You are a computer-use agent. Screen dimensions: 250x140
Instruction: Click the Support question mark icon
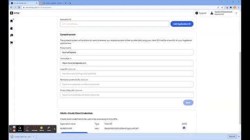pyautogui.click(x=196, y=13)
